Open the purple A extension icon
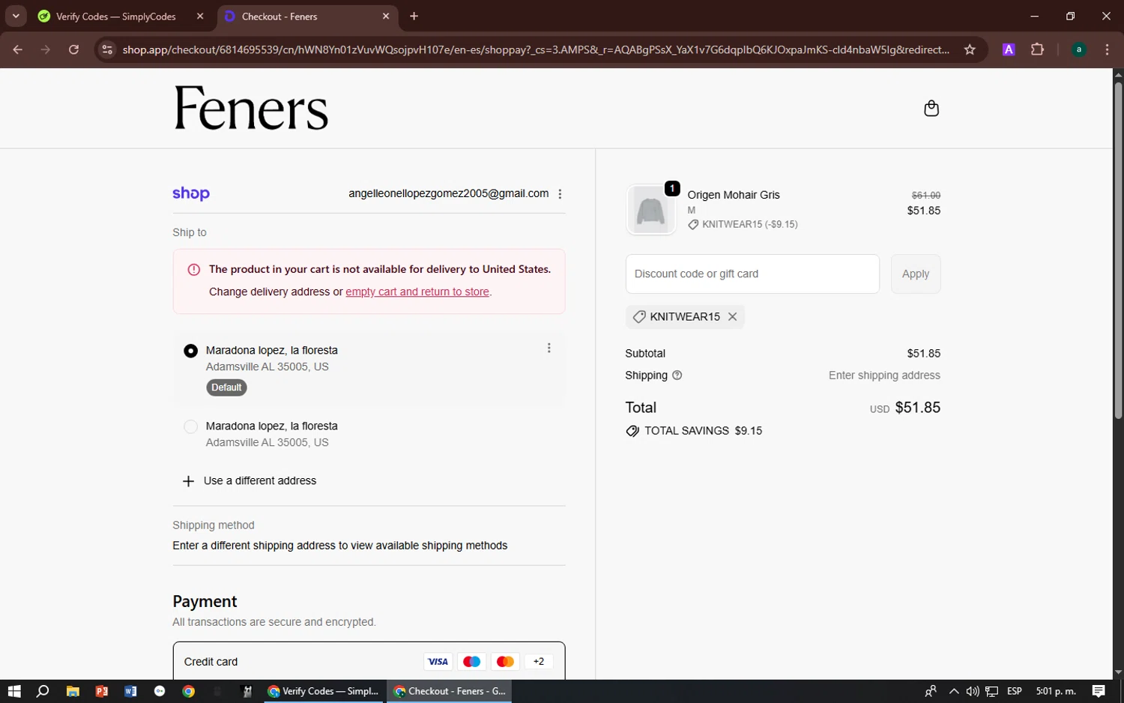The height and width of the screenshot is (703, 1124). coord(1009,49)
